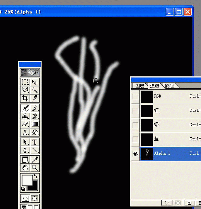This screenshot has width=201, height=209.
Task: Select the Type tool
Action: [x=35, y=142]
